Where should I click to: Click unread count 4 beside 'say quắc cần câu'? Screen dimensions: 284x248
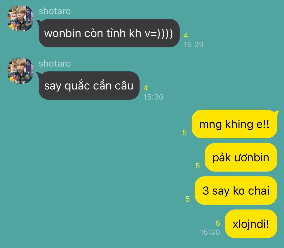tap(146, 88)
